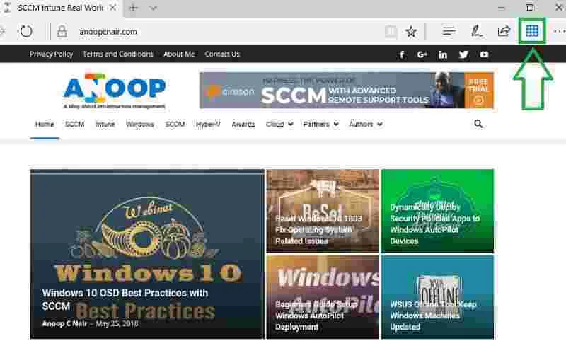Click the SCCM remote support tools banner ad

tap(347, 91)
